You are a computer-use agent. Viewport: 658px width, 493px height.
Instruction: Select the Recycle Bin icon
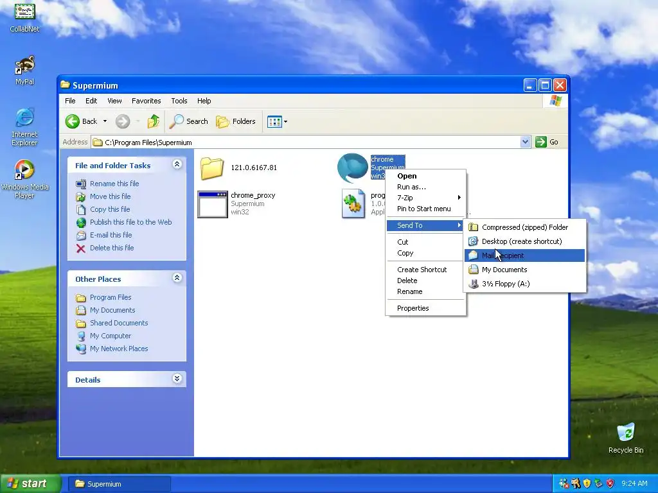pos(626,438)
